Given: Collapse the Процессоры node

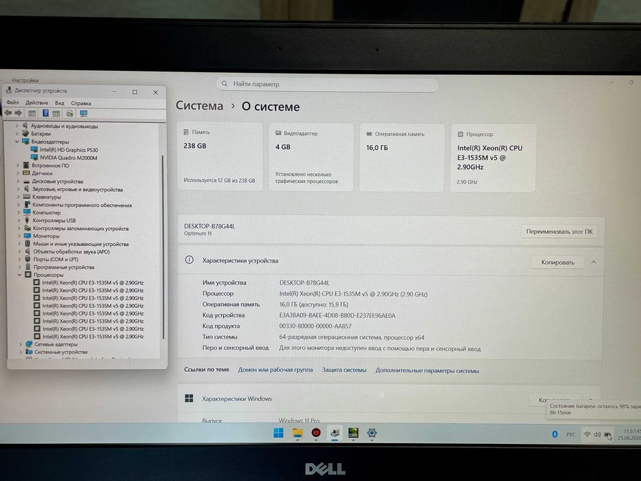Looking at the screenshot, I should point(20,274).
